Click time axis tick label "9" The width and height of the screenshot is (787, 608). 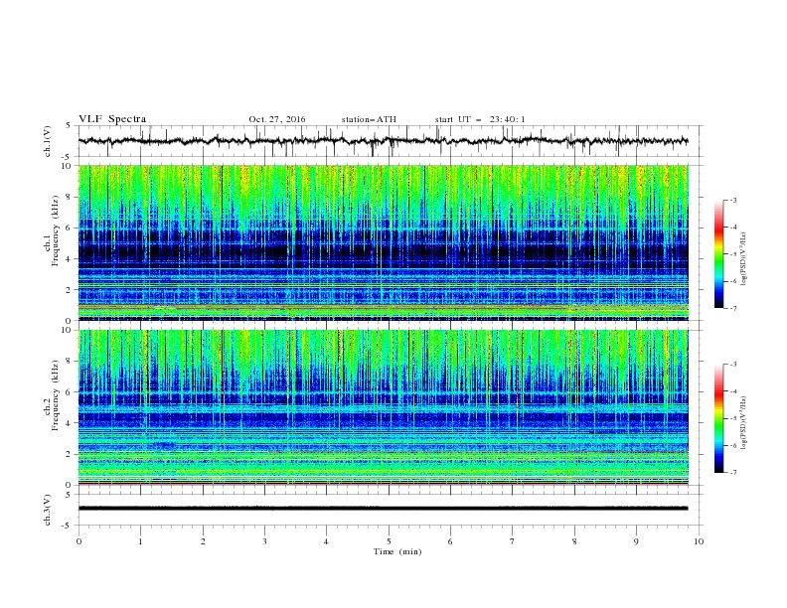point(636,541)
